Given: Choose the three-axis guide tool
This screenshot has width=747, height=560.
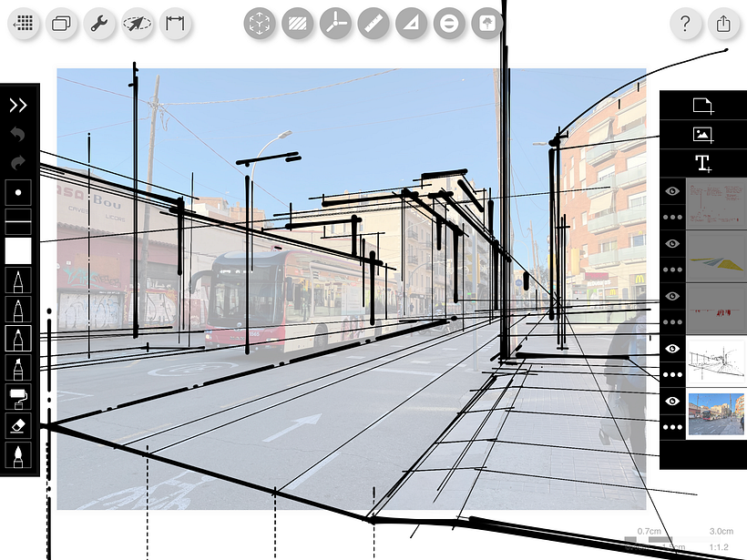Looking at the screenshot, I should (335, 23).
